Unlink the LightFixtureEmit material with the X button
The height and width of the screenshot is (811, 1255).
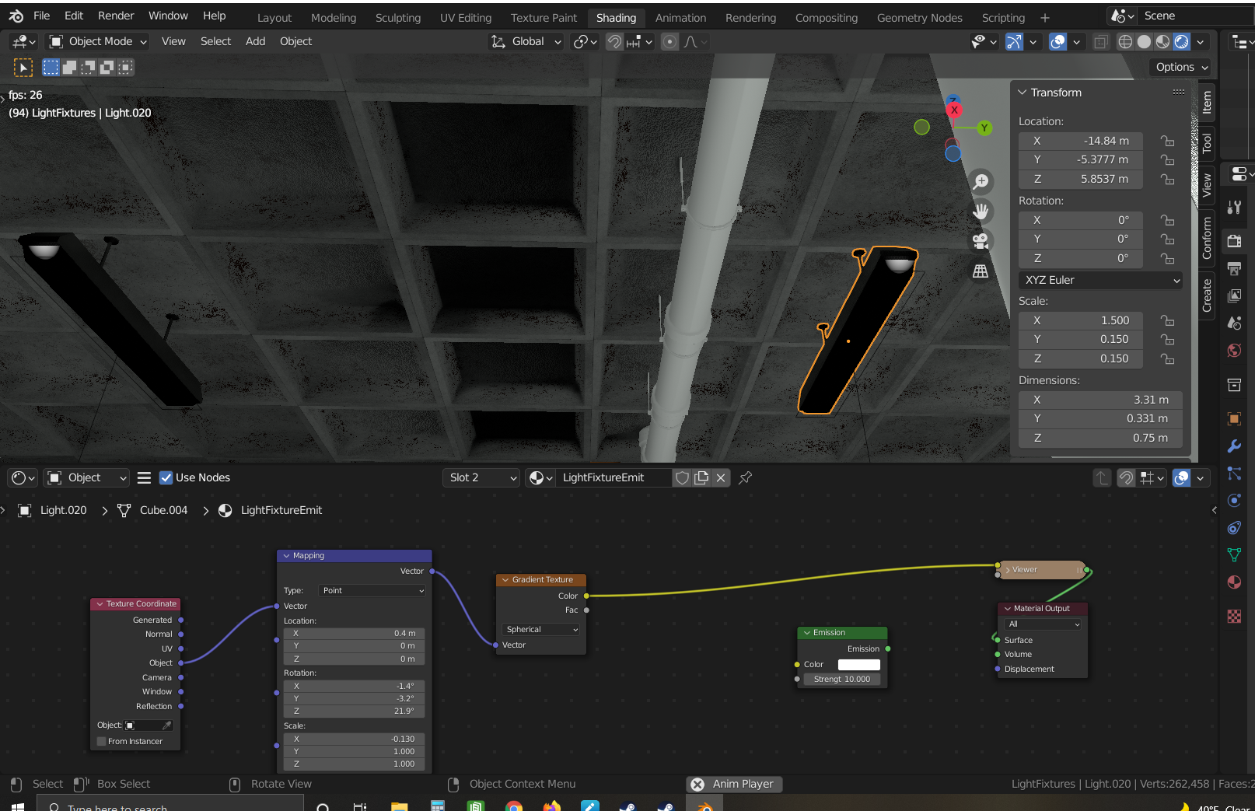point(720,477)
